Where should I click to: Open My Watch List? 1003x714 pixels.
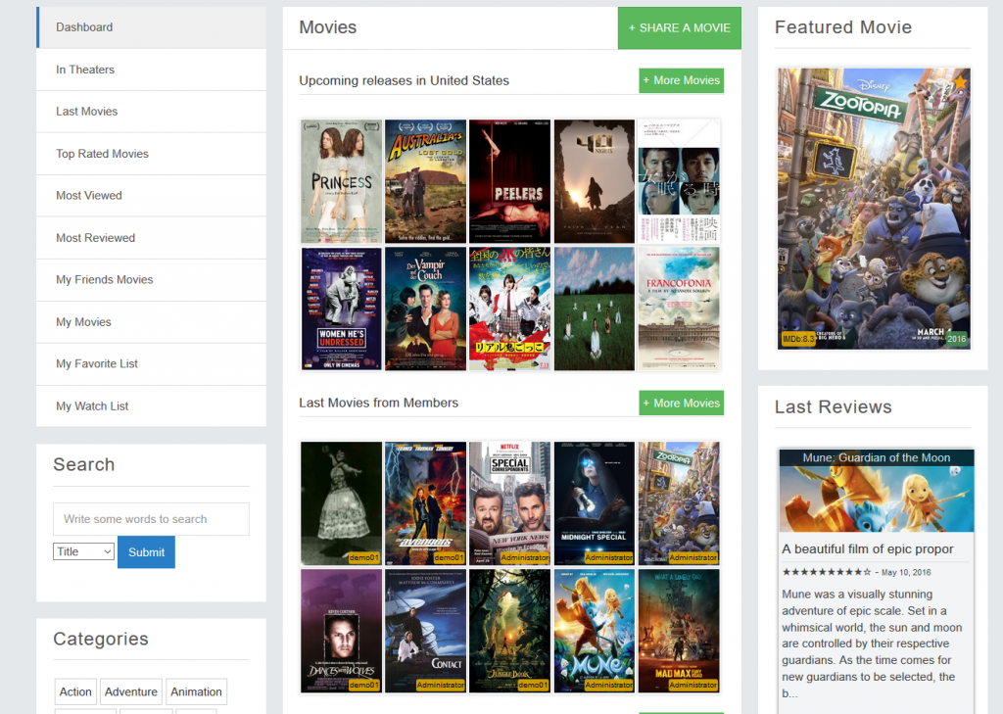tap(151, 406)
